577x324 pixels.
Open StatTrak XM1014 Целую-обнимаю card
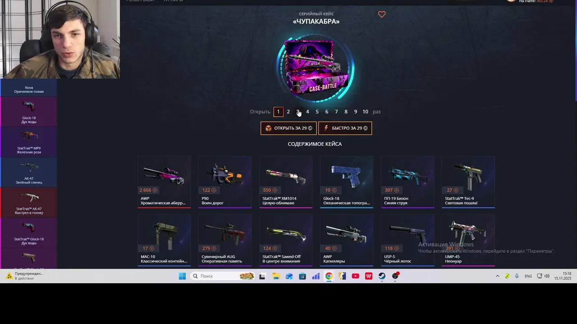[x=286, y=182]
